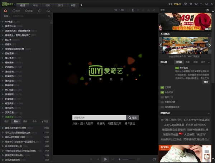This screenshot has width=215, height=163.
Task: Show next recommendation with right arrow
Action: click(x=209, y=45)
